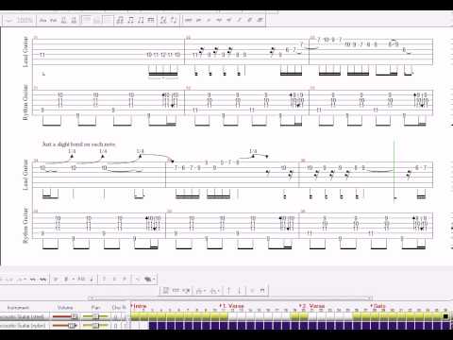Viewport: 453px width, 340px height.
Task: Toggle the wide vibrato thick wavy-line icon
Action: pos(43,279)
